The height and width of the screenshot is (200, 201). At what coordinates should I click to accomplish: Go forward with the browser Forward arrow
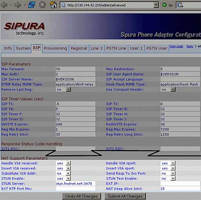pos(18,5)
